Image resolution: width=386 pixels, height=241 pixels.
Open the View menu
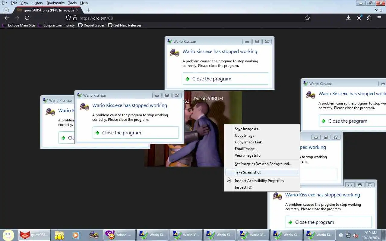(24, 3)
